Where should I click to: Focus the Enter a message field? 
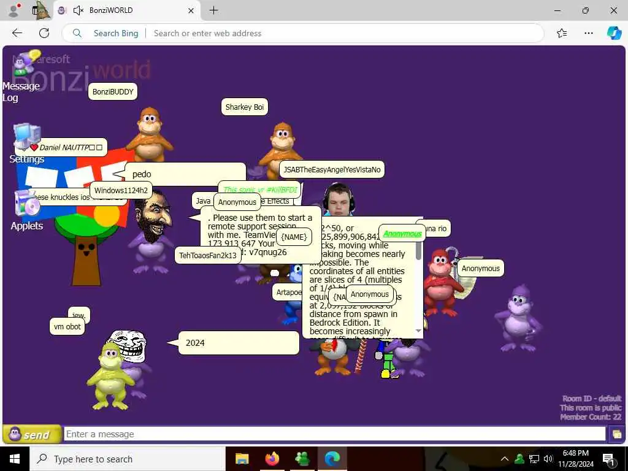pyautogui.click(x=334, y=434)
